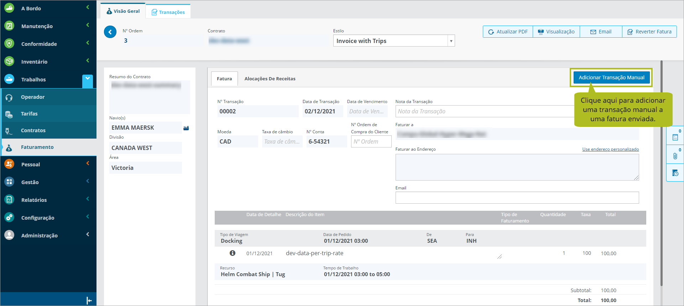Open Faturamento in the sidebar
The width and height of the screenshot is (684, 306).
click(x=37, y=147)
